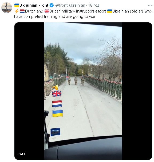Click the British flag emoji in the tweet text
154x162 pixels.
pyautogui.click(x=47, y=11)
